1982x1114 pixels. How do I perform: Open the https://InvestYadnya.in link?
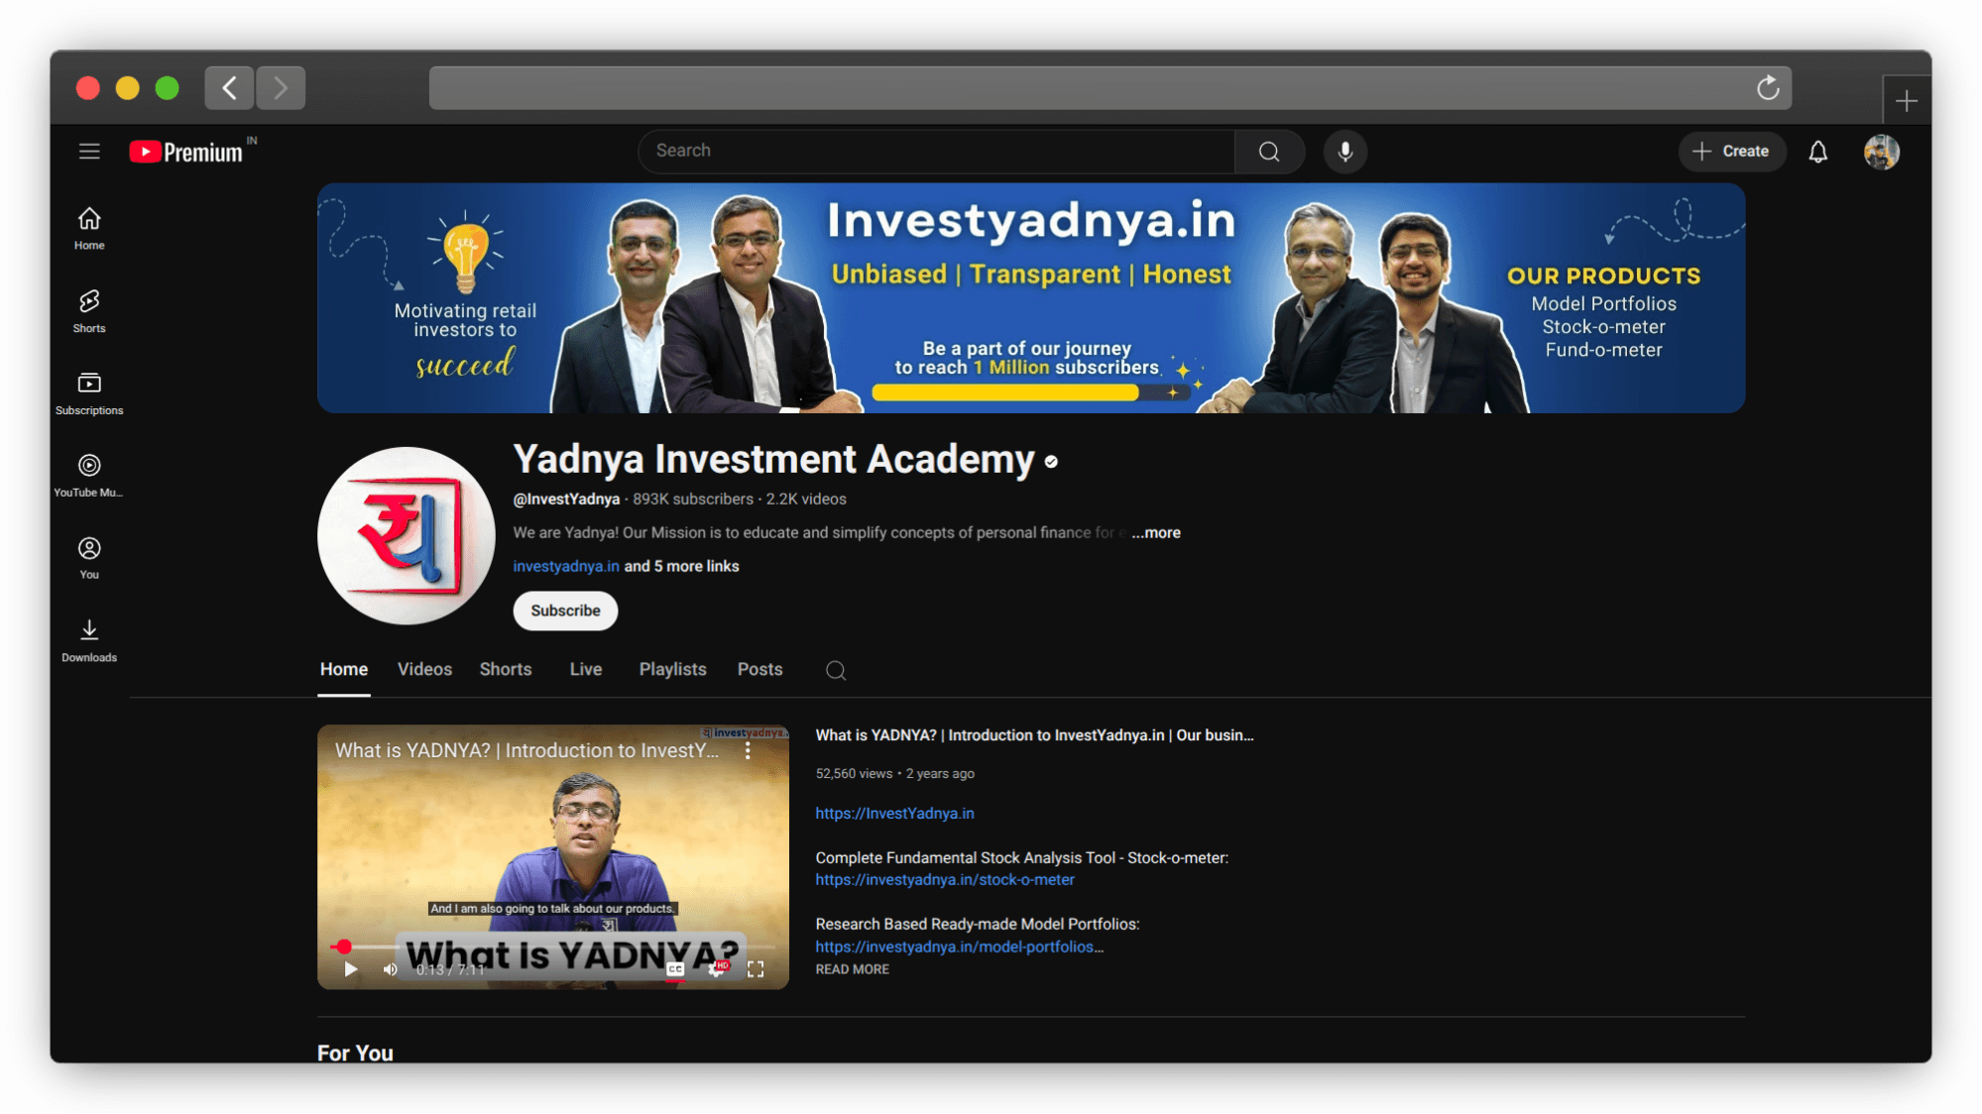tap(894, 814)
